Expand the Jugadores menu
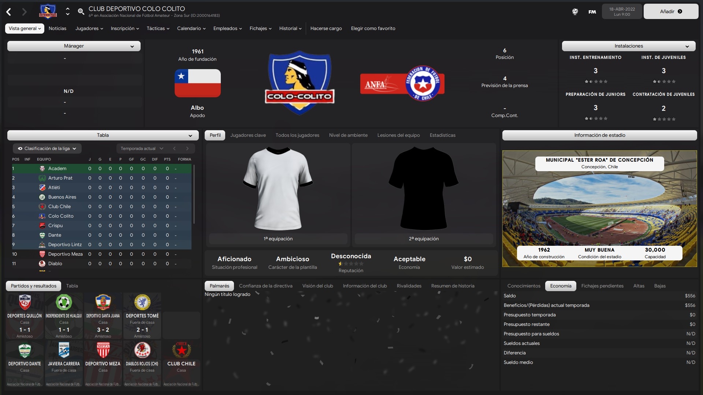Viewport: 703px width, 395px height. (89, 29)
